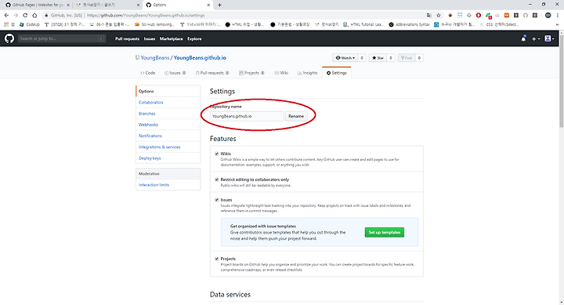The height and width of the screenshot is (305, 564).
Task: Open the create new plus dropdown
Action: (x=536, y=38)
